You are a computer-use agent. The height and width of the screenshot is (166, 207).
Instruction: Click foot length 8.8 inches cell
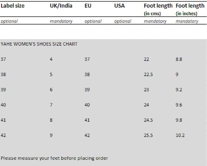point(179,59)
